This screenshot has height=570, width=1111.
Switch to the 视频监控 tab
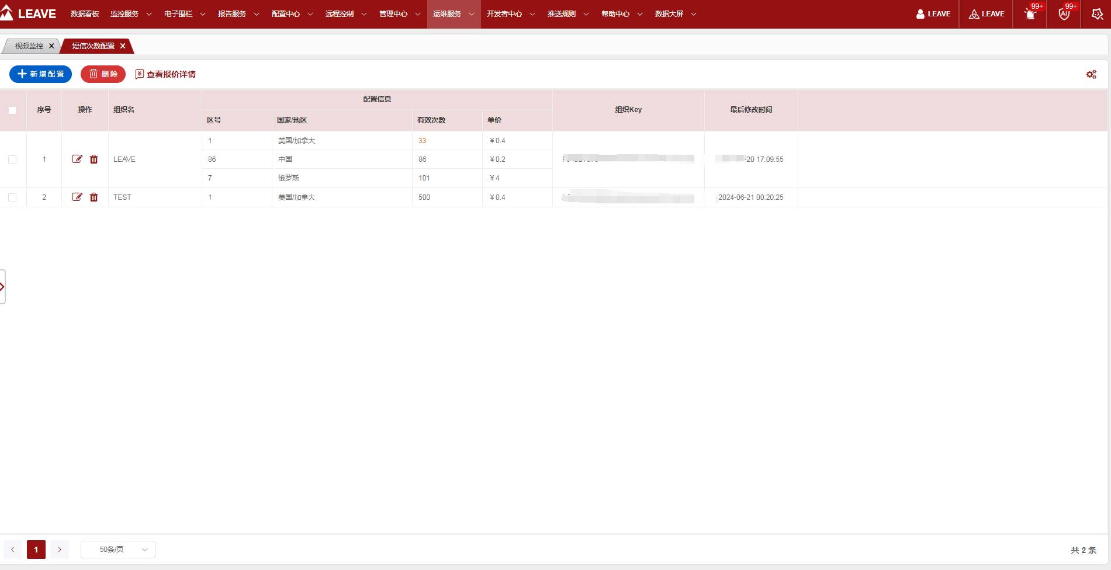click(29, 46)
